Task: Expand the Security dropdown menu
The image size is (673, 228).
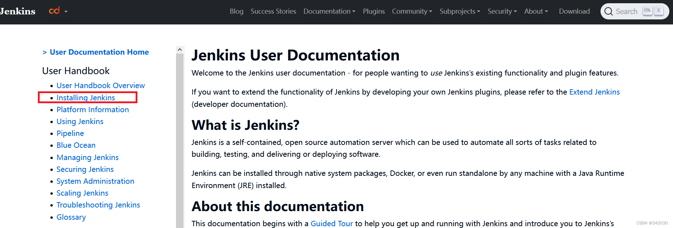Action: point(502,12)
